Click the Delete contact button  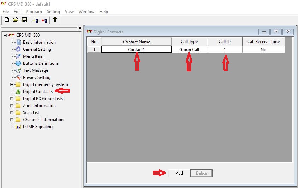pos(202,173)
